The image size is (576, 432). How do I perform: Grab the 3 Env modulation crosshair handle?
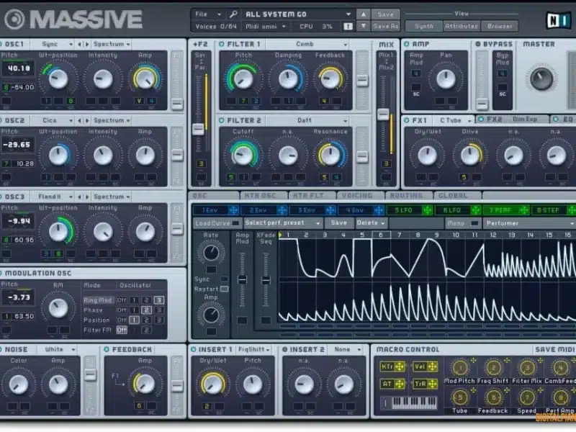(x=330, y=210)
